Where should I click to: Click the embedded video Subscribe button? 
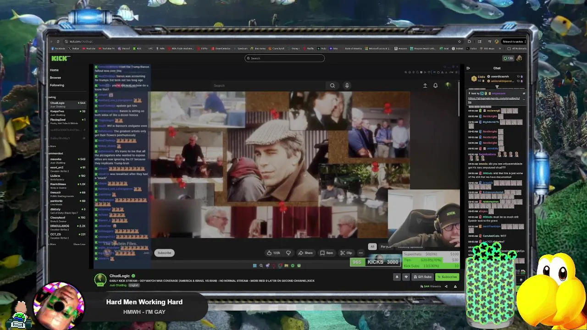(164, 253)
